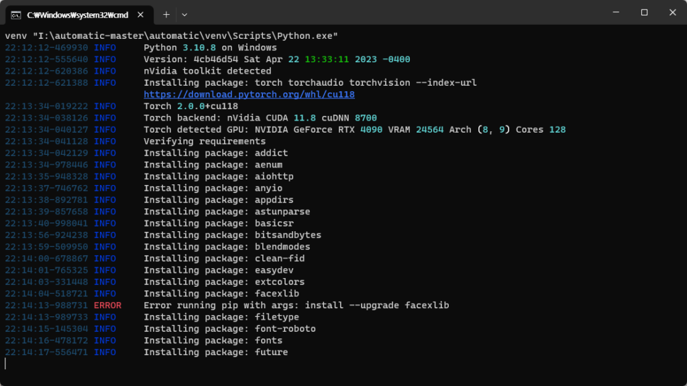Maximize the terminal window

644,12
